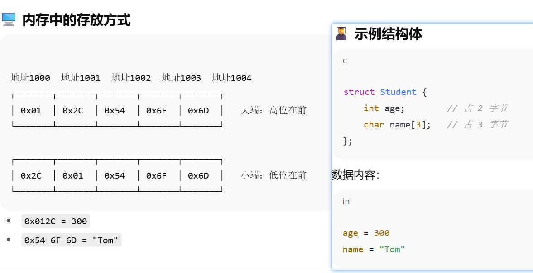Select the heading 内存中的存放方式
This screenshot has width=533, height=273.
click(77, 20)
